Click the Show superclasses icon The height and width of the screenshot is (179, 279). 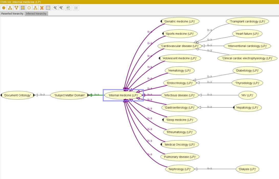pos(16,8)
